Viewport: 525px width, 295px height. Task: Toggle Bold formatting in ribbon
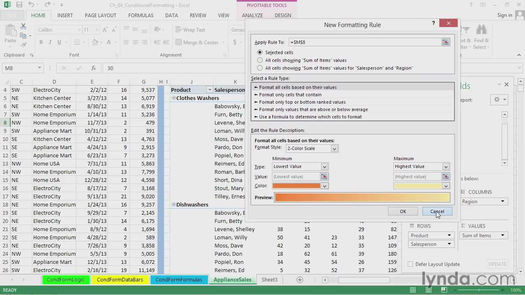point(41,42)
